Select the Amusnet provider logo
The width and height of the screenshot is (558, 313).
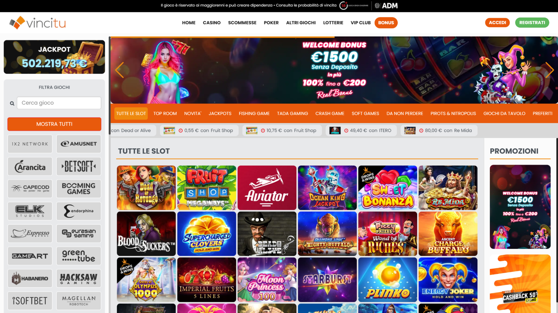(x=79, y=144)
